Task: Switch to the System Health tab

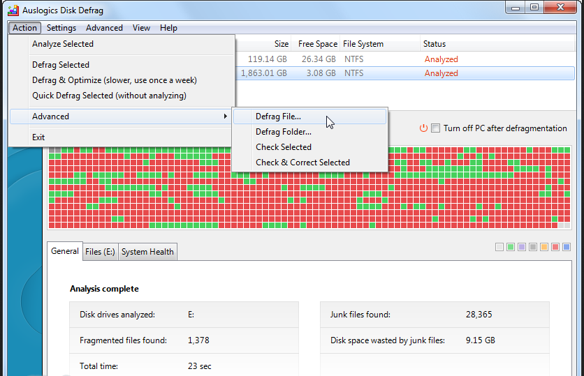Action: coord(147,252)
